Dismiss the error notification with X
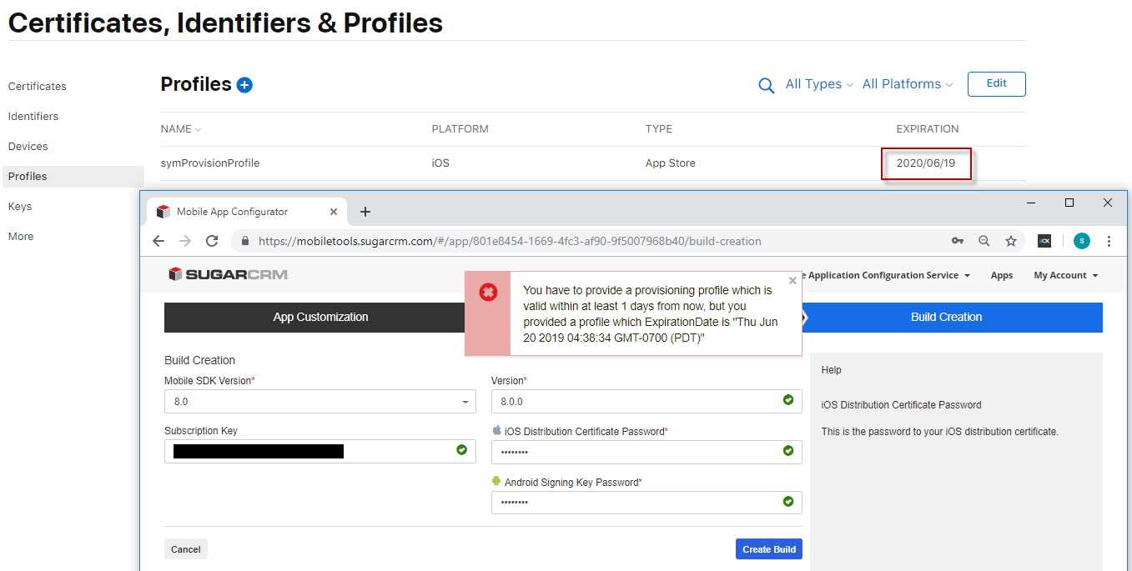Image resolution: width=1132 pixels, height=571 pixels. coord(792,281)
